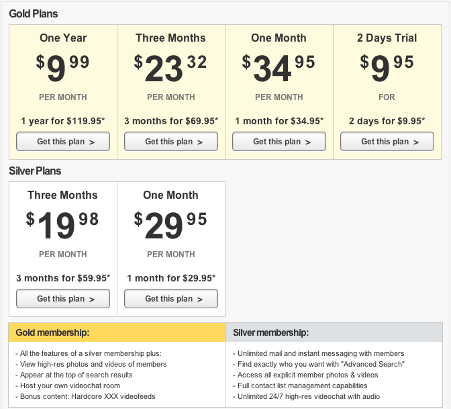The image size is (451, 409).
Task: Get the Silver Three Months plan
Action: pyautogui.click(x=63, y=298)
